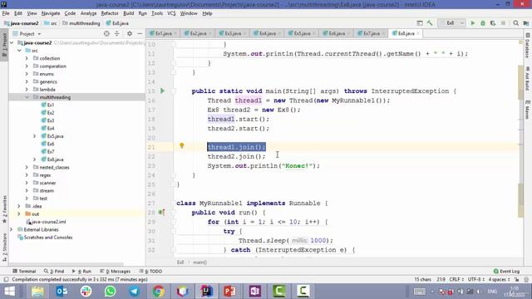Image resolution: width=532 pixels, height=299 pixels.
Task: Open the 4: Run tool window
Action: point(81,272)
